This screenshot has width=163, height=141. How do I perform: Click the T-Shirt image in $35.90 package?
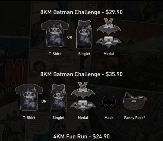point(29,97)
